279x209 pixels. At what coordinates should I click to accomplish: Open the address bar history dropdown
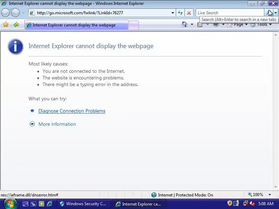(173, 13)
